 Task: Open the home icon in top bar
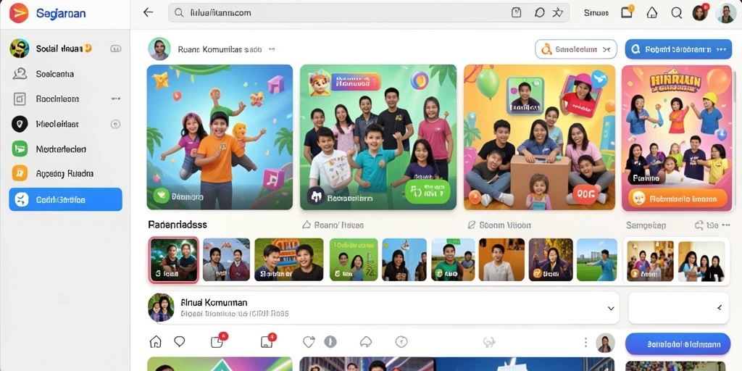(x=652, y=13)
